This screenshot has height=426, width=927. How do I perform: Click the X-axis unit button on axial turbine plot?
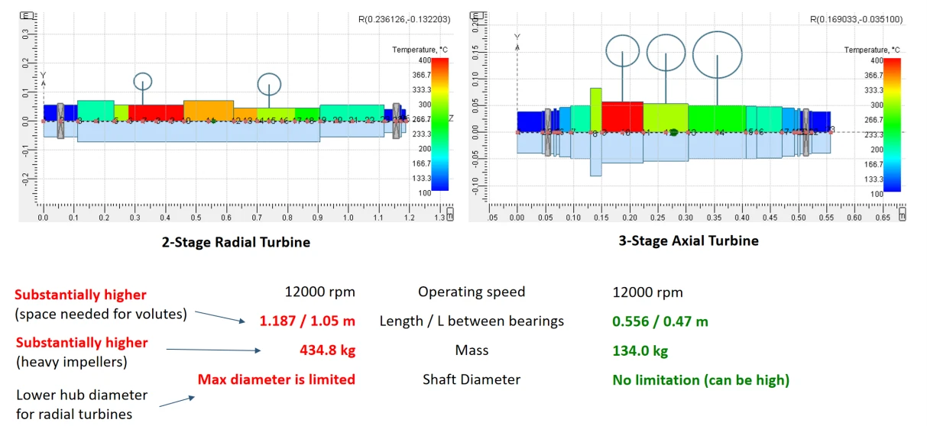click(903, 217)
